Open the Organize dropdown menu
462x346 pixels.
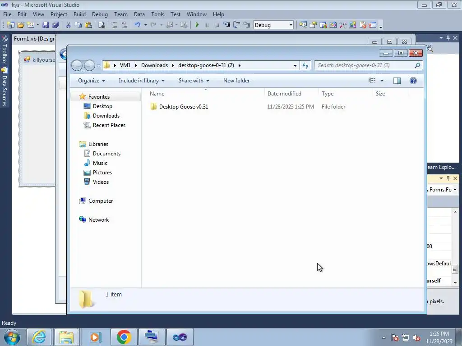[x=91, y=81]
